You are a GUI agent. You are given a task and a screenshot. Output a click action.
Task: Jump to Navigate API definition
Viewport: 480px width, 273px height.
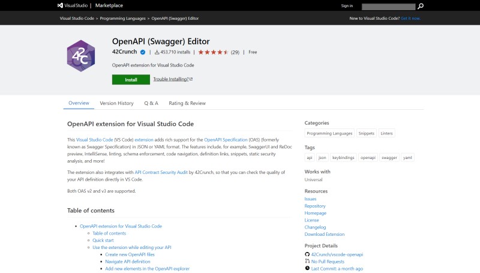click(x=128, y=261)
